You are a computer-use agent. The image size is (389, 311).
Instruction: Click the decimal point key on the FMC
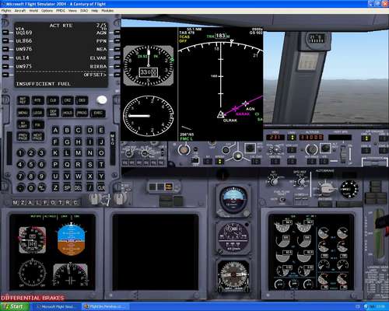coord(20,187)
